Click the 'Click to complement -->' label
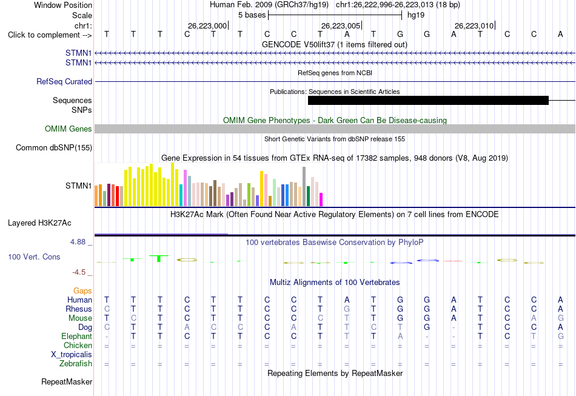Viewport: 576px width, 396px height. click(x=50, y=35)
